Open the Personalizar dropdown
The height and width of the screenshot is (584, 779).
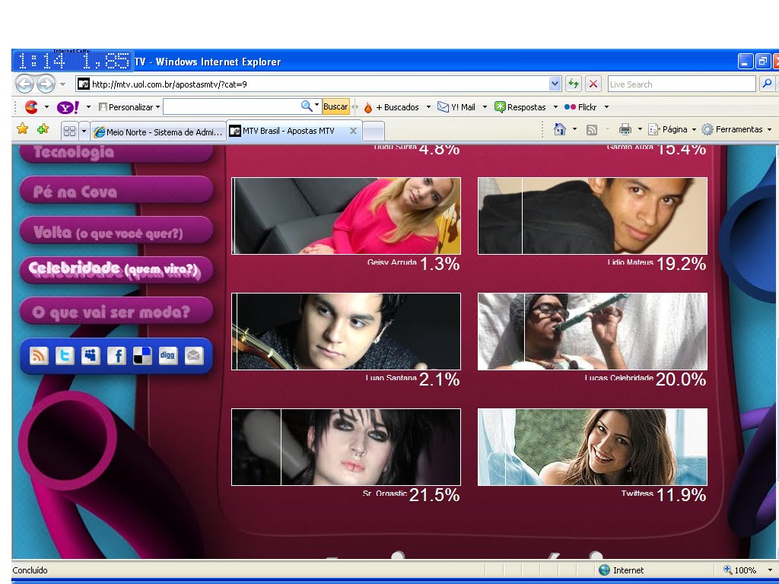[x=129, y=106]
